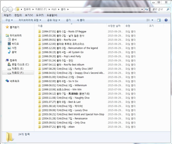Click the 새 폴더 button
Viewport: 172px width, 144px height.
[81, 20]
